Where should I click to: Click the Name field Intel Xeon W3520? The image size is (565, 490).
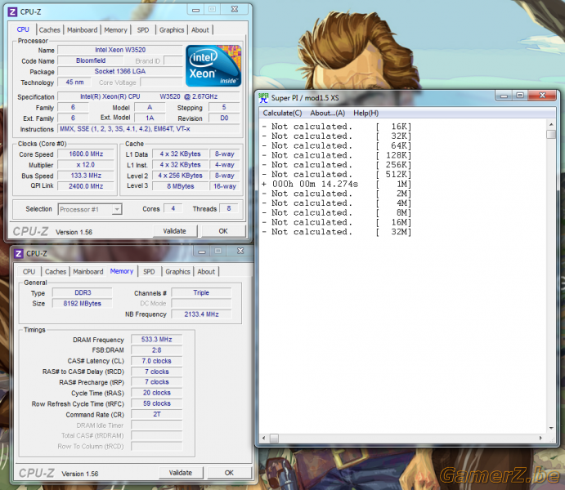coord(120,50)
